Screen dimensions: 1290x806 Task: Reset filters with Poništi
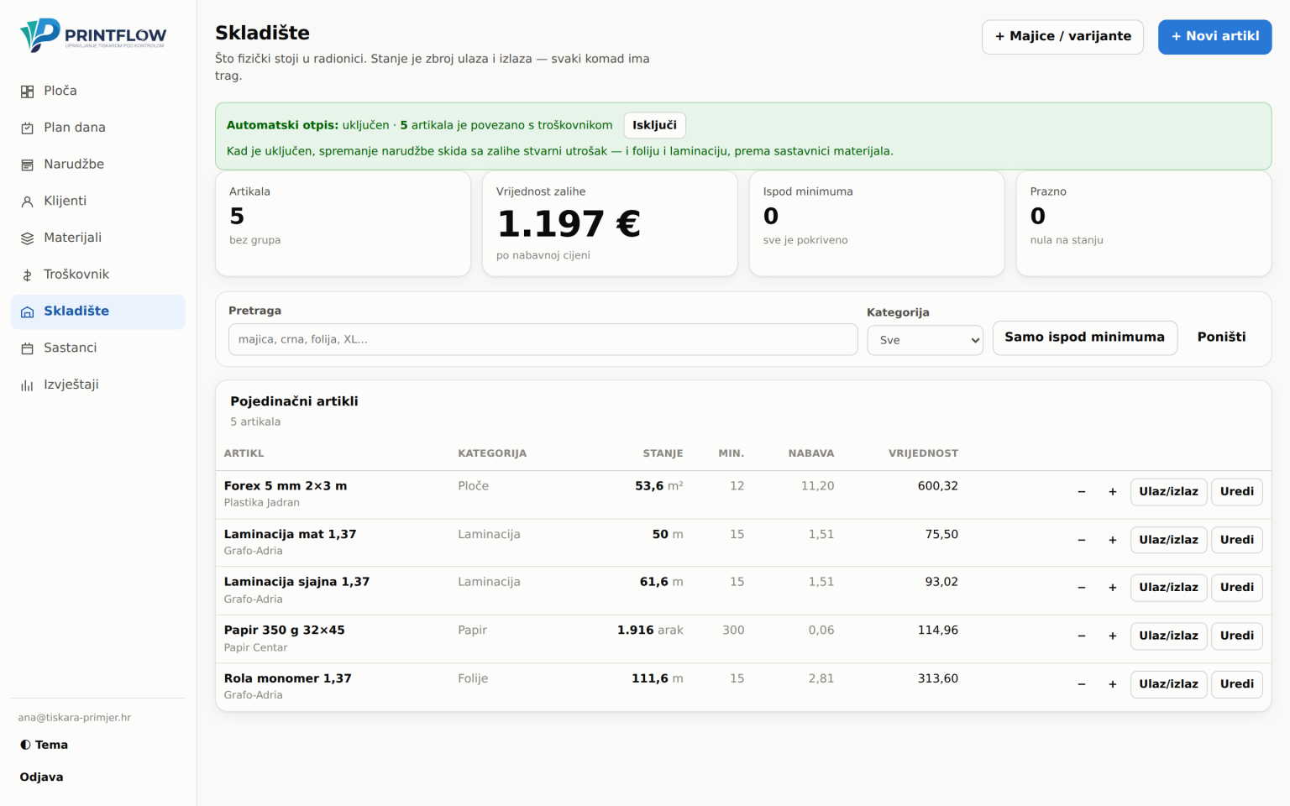(1221, 338)
